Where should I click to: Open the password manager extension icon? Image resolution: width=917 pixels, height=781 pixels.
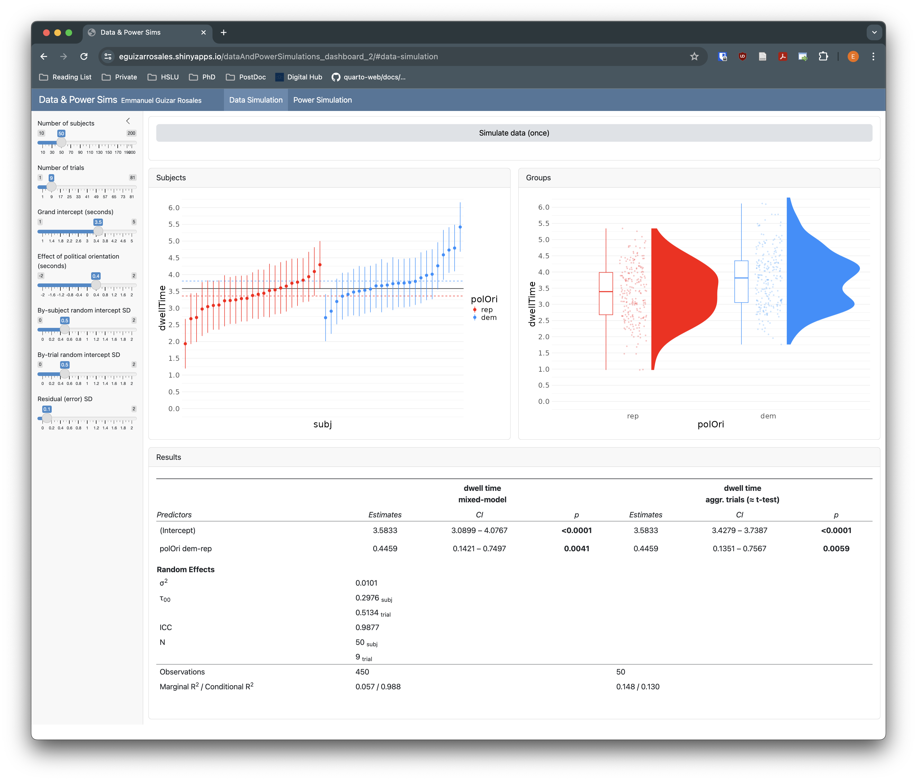pyautogui.click(x=723, y=56)
